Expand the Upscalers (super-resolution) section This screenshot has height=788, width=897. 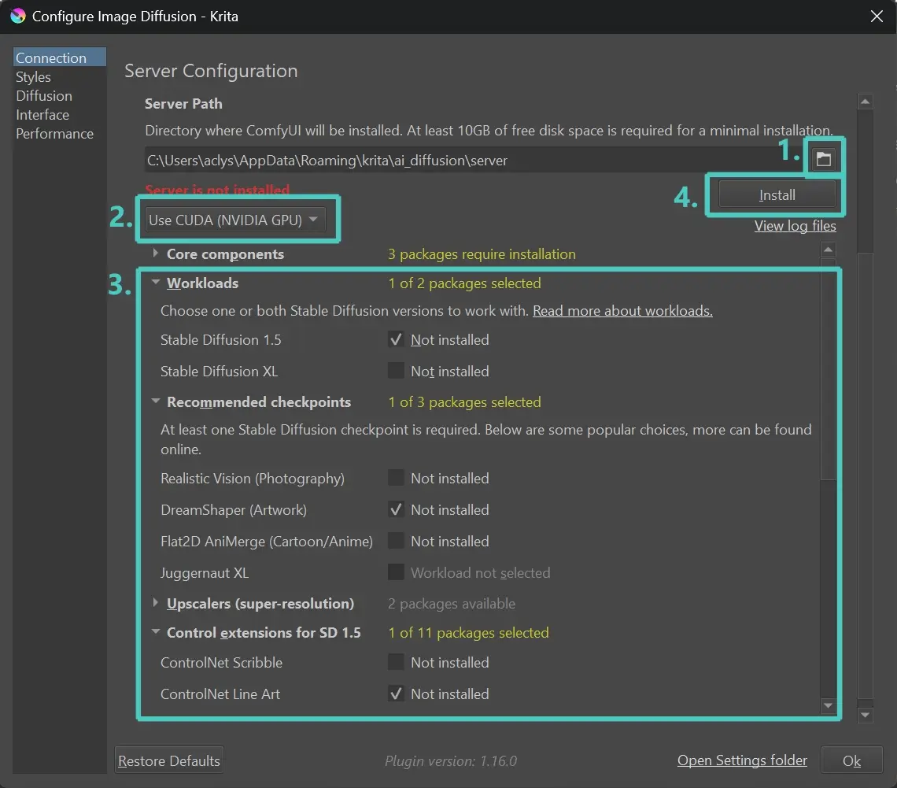click(156, 602)
